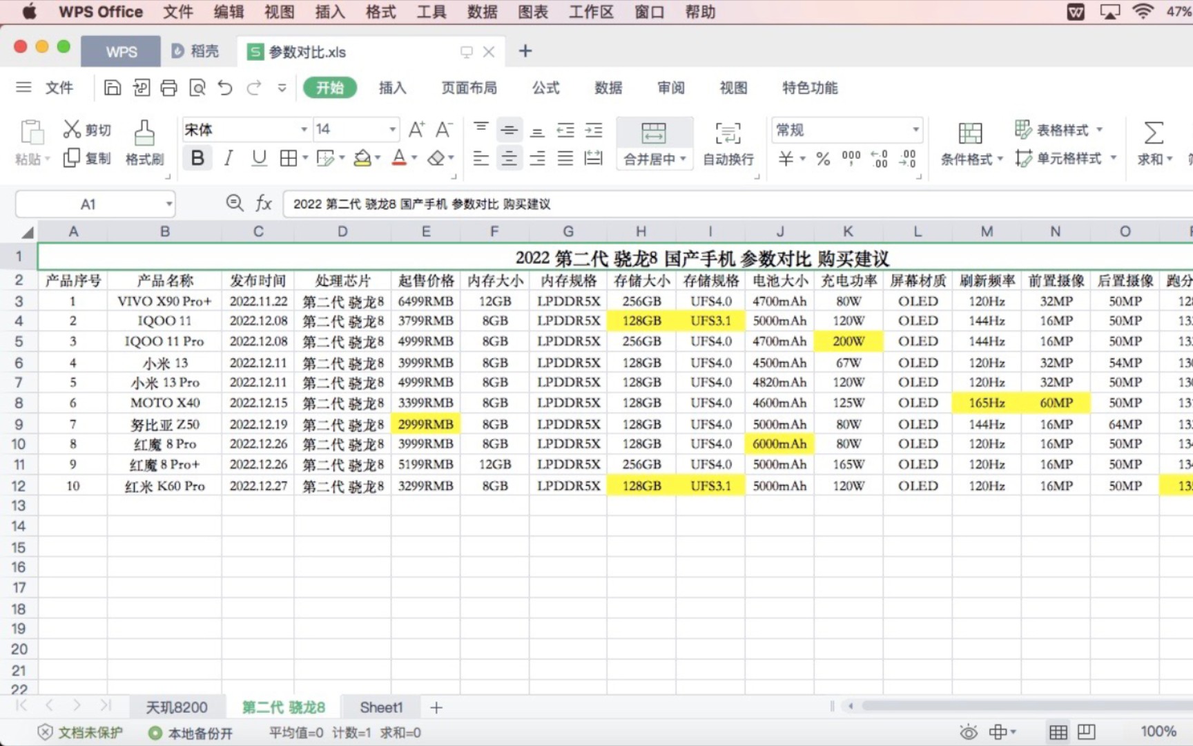Open 条件格式 conditional formatting
Viewport: 1193px width, 746px height.
[x=971, y=144]
